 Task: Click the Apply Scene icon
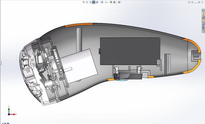[x=114, y=2]
